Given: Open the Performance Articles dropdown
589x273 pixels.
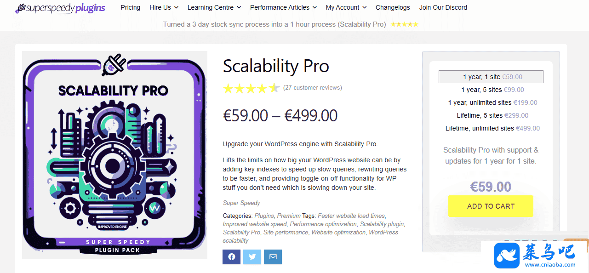Looking at the screenshot, I should click(x=283, y=7).
